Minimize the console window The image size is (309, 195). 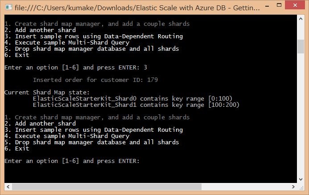click(x=267, y=6)
